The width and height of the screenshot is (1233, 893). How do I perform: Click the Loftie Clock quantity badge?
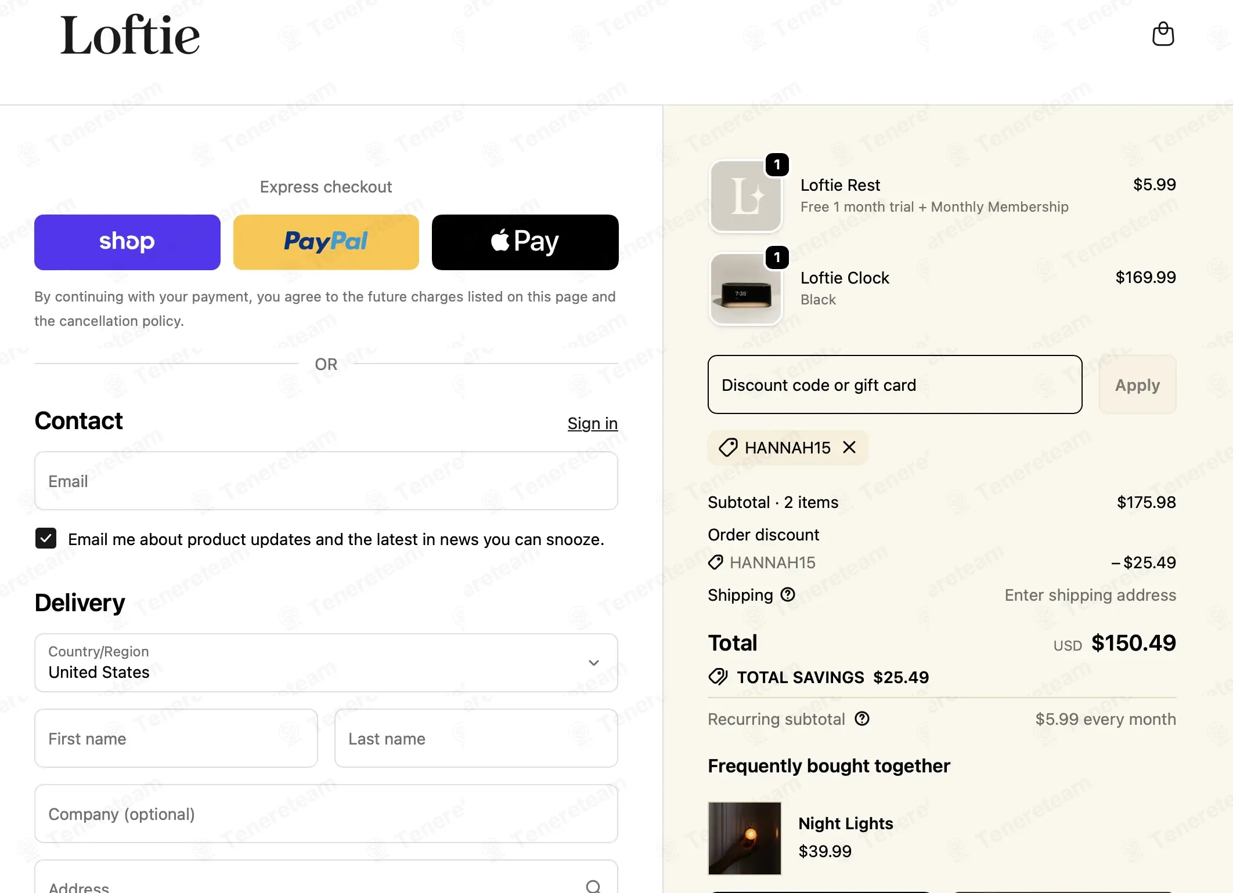777,257
